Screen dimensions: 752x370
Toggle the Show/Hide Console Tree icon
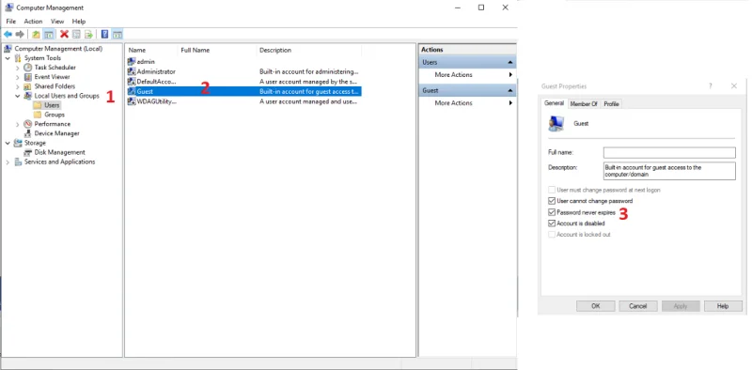[49, 35]
